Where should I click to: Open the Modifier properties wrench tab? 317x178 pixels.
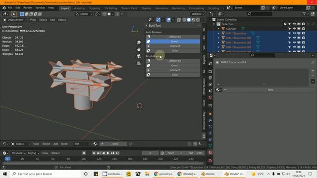pos(210,120)
